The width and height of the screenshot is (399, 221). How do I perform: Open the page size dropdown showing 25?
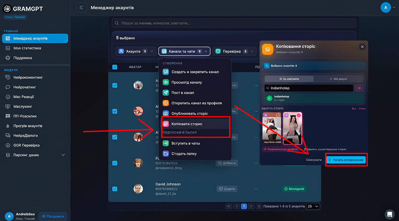point(313,206)
